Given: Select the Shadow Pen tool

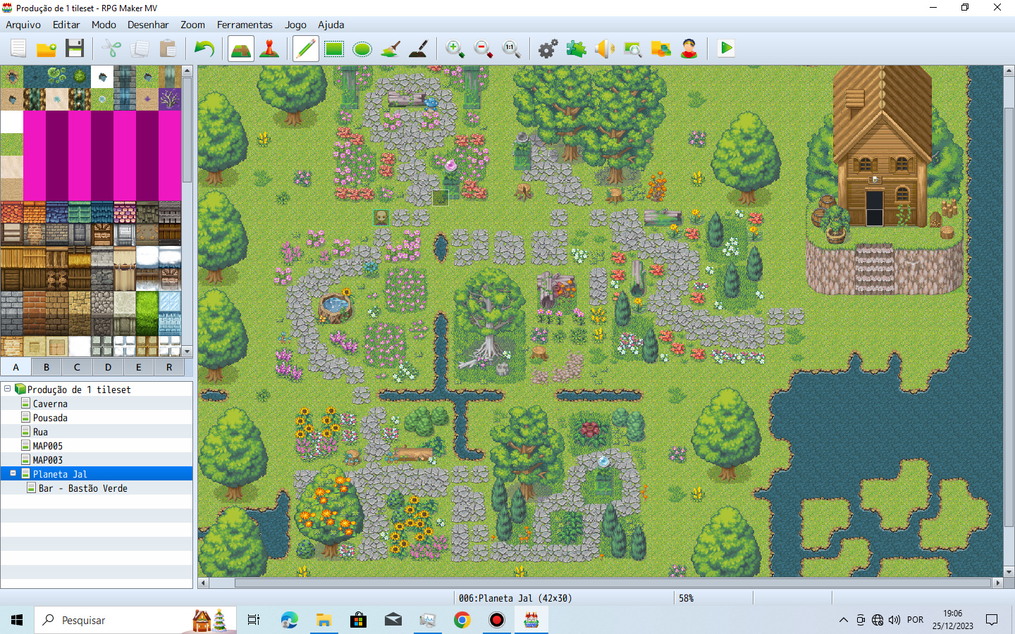Looking at the screenshot, I should pos(419,49).
